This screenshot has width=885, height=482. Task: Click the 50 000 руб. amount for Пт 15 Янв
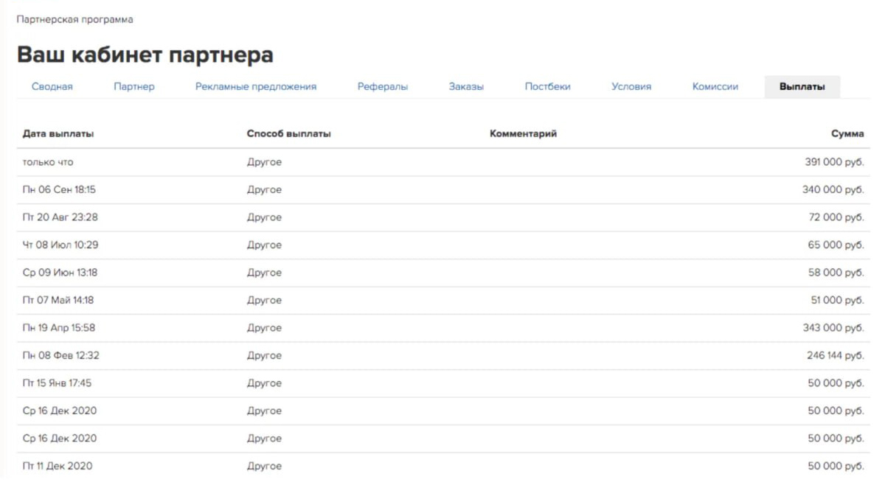(836, 383)
